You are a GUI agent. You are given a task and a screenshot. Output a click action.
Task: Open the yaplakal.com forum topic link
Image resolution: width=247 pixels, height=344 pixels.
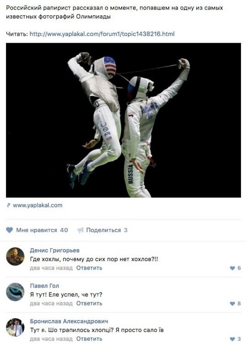[x=102, y=34]
